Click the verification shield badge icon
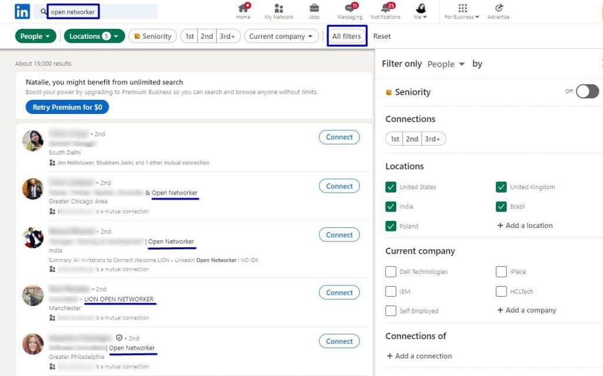The image size is (603, 376). [119, 338]
